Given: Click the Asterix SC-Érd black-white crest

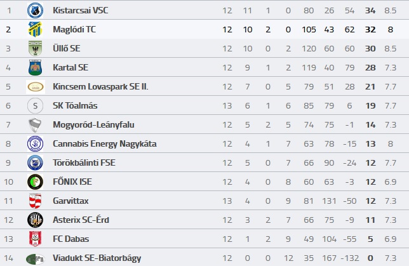Looking at the screenshot, I should coord(35,220).
